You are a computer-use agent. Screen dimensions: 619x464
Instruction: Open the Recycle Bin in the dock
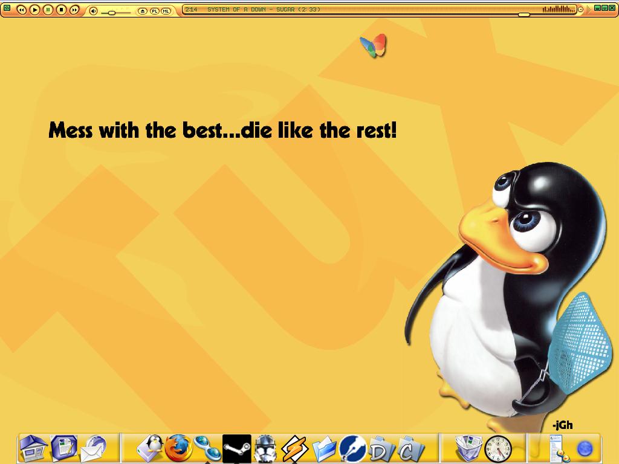pyautogui.click(x=468, y=448)
